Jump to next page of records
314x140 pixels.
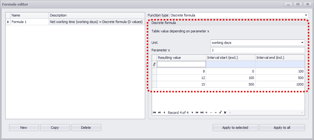point(197,113)
